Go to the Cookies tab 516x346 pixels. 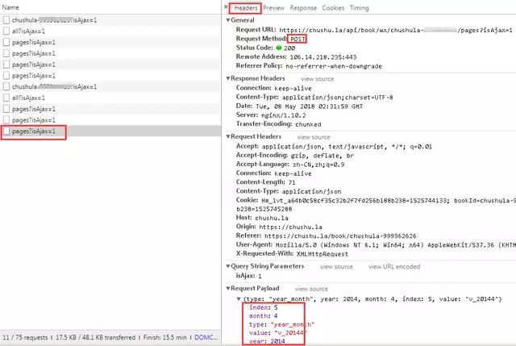pos(333,7)
